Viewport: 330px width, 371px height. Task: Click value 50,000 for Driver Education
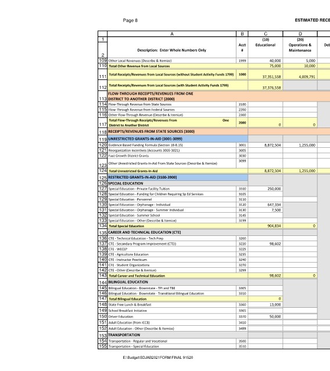(275, 317)
